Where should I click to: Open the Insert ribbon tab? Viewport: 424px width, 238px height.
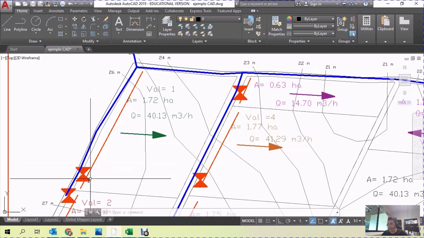pyautogui.click(x=38, y=11)
